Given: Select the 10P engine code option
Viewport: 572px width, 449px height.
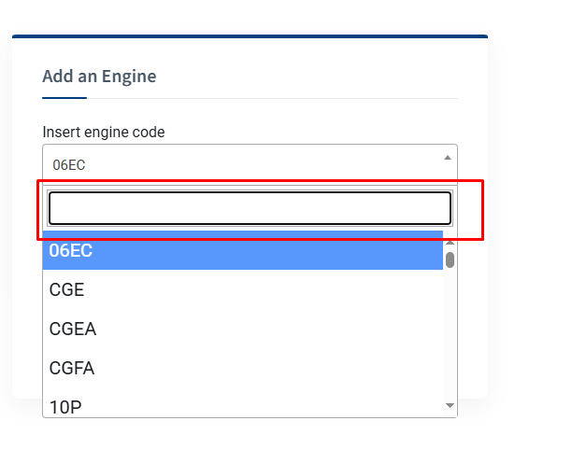Looking at the screenshot, I should (x=242, y=406).
